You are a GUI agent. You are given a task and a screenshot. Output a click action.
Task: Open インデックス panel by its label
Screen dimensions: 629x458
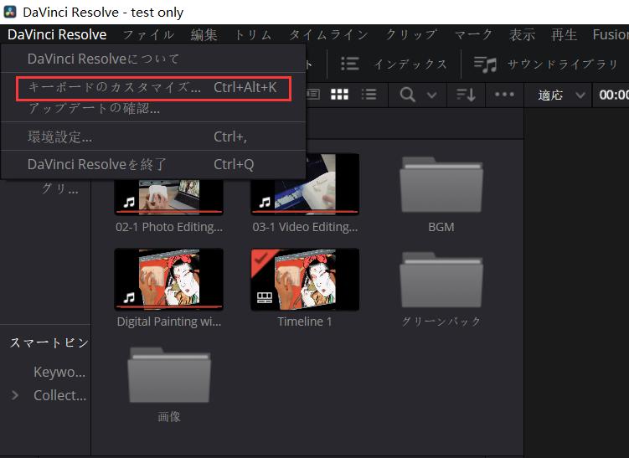[x=410, y=64]
